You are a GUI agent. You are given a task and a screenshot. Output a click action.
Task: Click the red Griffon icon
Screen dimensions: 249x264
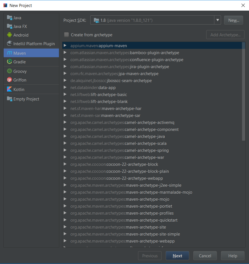click(10, 80)
